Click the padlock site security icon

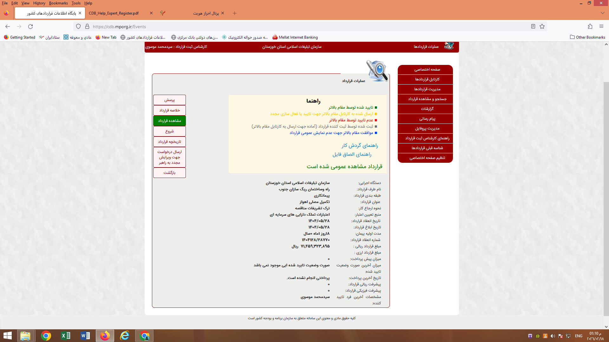click(87, 27)
